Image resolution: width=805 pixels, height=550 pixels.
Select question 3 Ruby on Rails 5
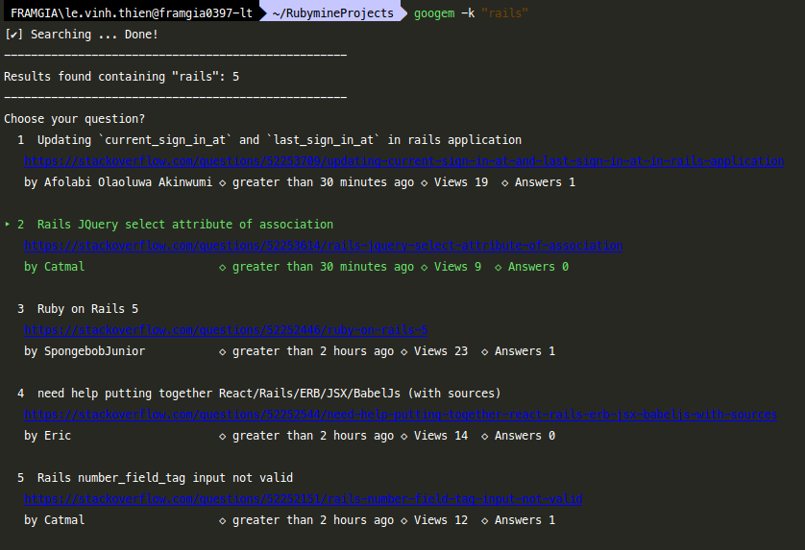(x=87, y=309)
